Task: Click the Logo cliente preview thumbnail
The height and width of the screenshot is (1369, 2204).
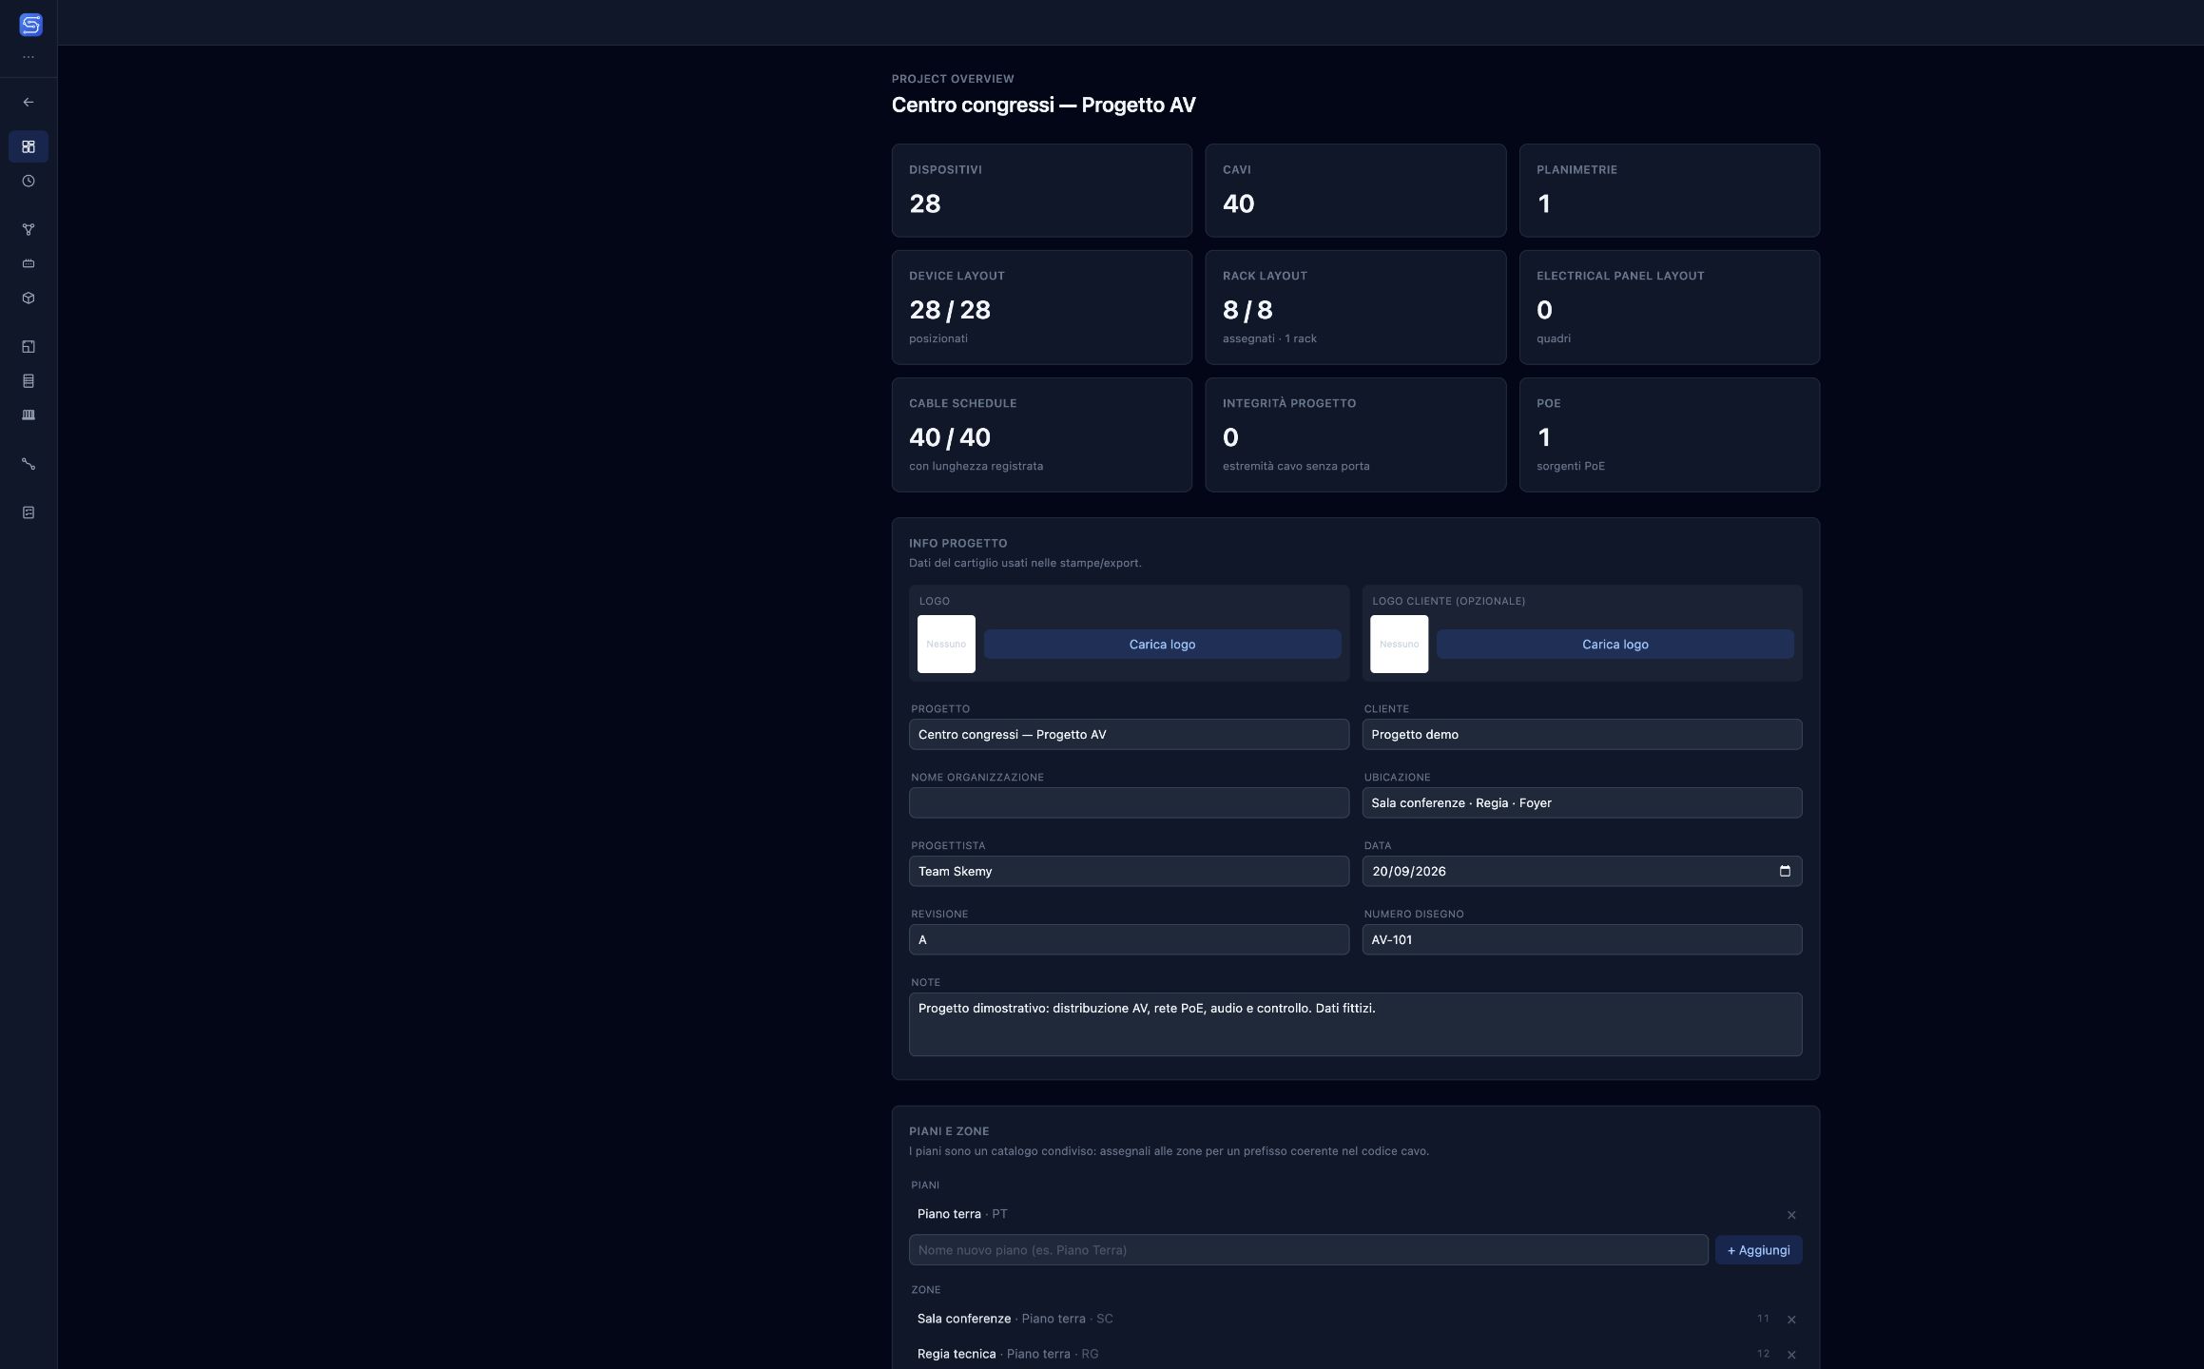Action: tap(1399, 645)
